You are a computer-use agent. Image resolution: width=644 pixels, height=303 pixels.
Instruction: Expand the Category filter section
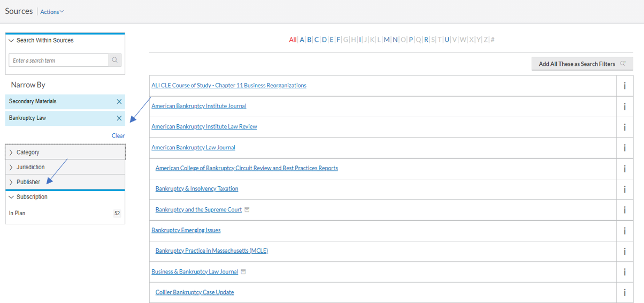(x=65, y=152)
